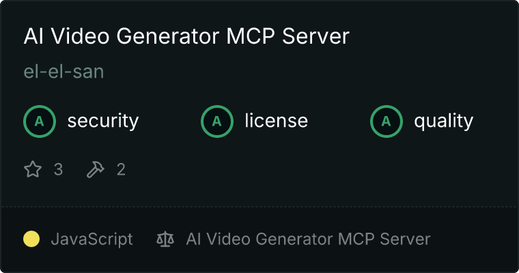Screen dimensions: 519x273
Task: Click the license name in the footer
Action: point(308,239)
